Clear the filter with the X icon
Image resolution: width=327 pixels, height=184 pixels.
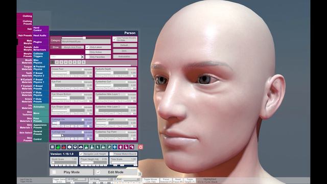tap(82, 57)
